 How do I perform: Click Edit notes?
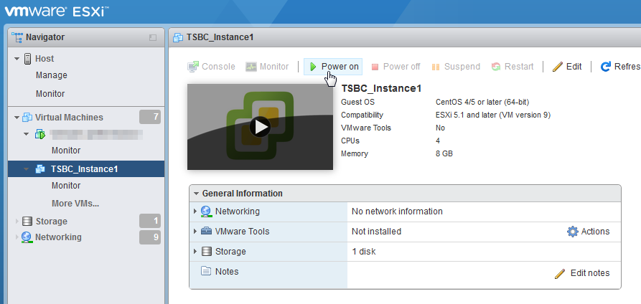coord(582,273)
